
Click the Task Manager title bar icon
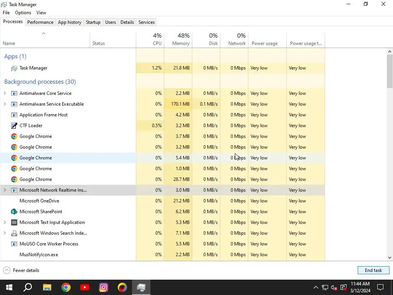click(x=4, y=5)
